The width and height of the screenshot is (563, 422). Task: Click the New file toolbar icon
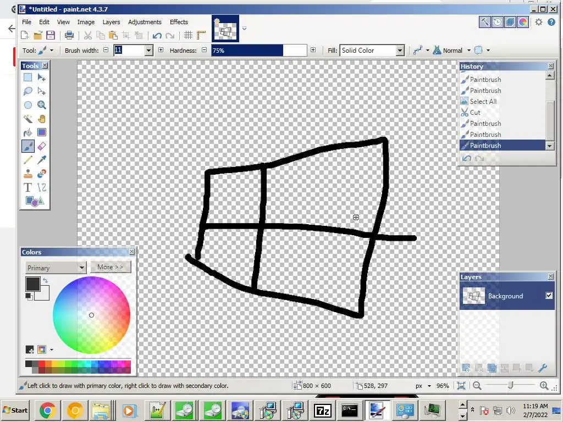[25, 35]
